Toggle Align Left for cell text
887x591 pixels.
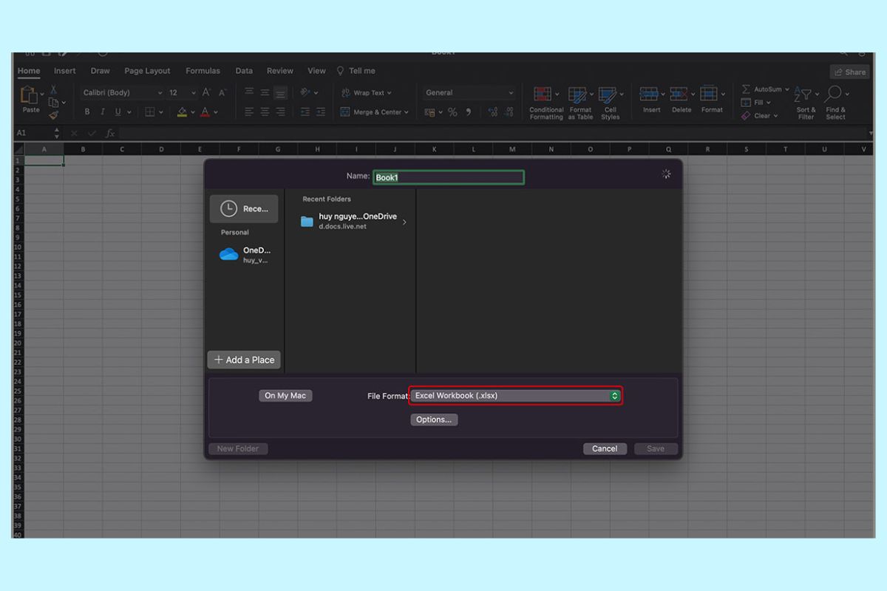tap(249, 112)
